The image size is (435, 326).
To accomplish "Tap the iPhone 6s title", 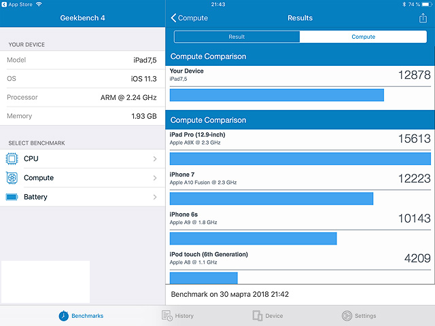I will coord(184,215).
